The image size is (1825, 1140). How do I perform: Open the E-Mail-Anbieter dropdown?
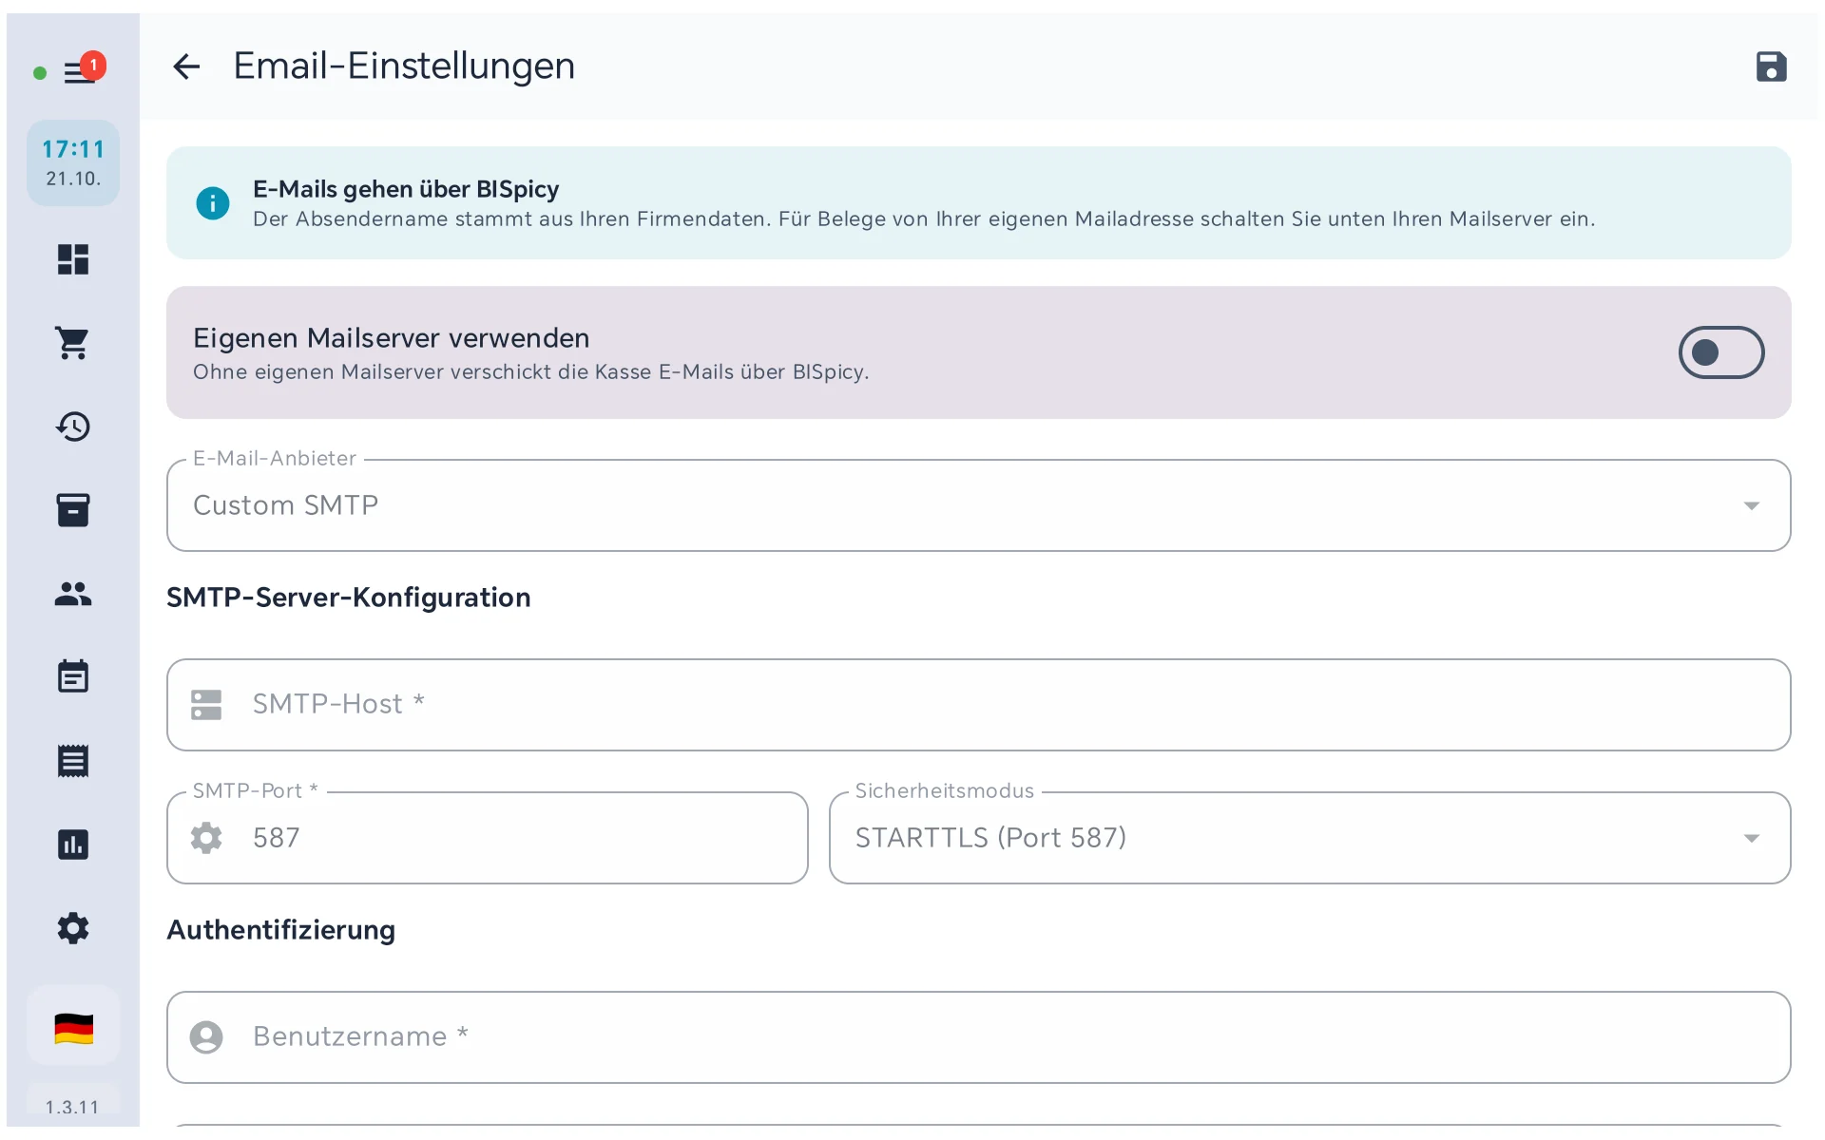[x=978, y=505]
